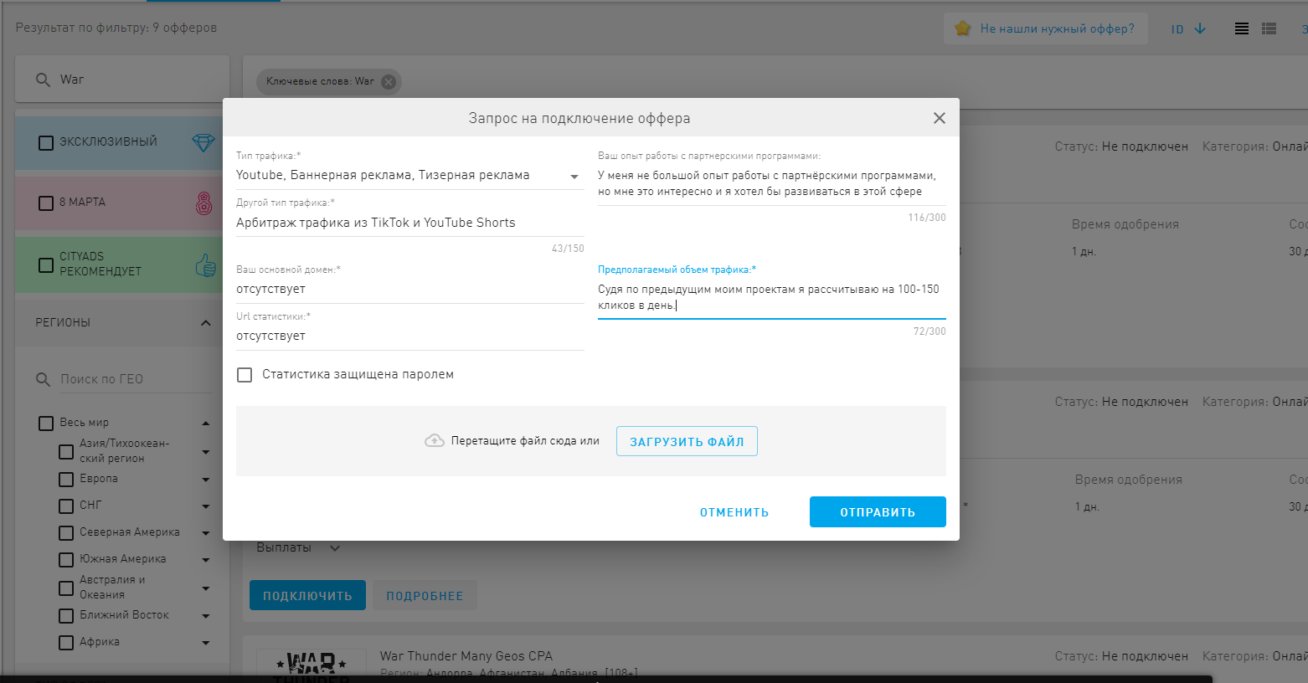
Task: Click the 'Загрузить файл' button
Action: 687,441
